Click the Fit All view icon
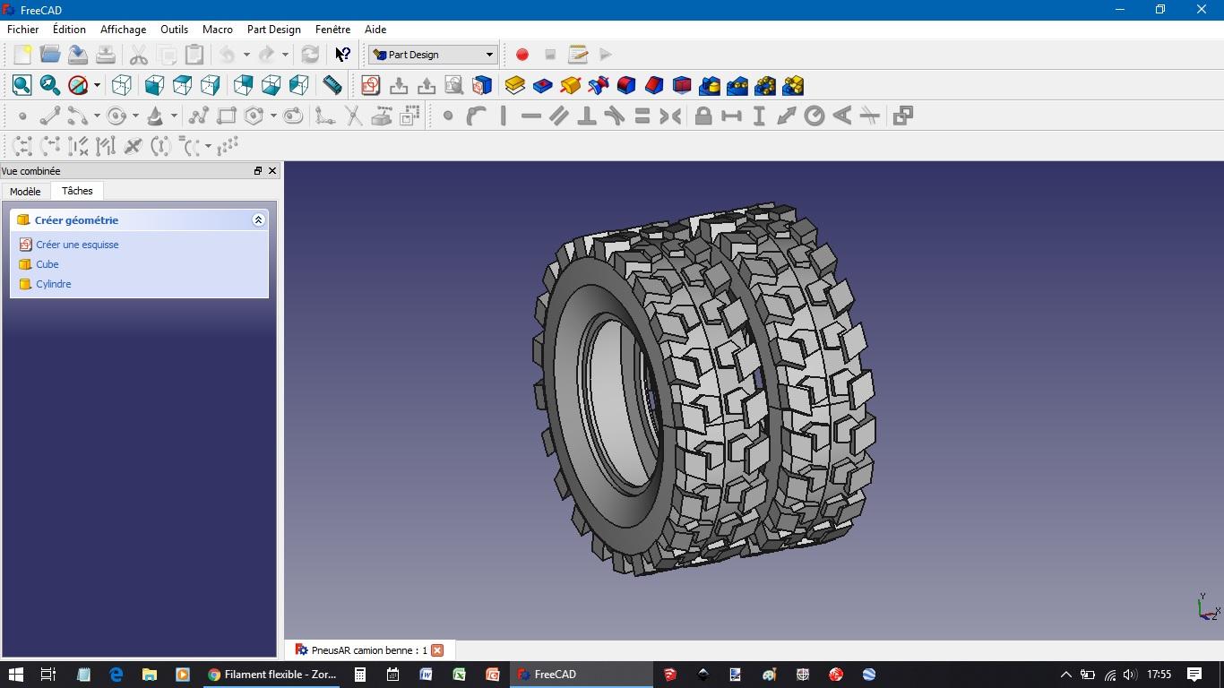Screen dimensions: 1224x688 point(22,85)
